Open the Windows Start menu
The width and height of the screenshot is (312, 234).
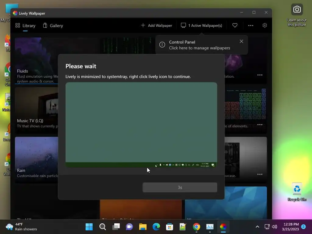89,227
